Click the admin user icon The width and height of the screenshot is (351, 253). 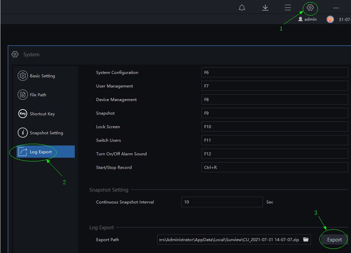pos(300,19)
